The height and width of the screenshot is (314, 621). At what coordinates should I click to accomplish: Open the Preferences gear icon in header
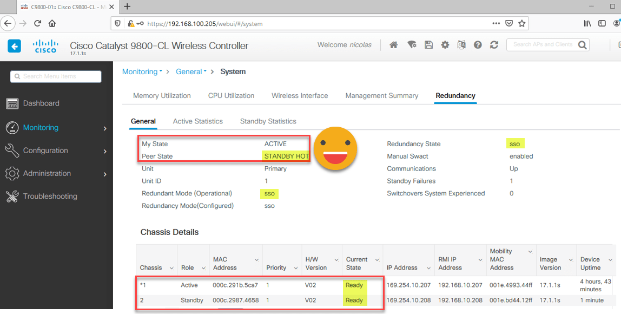click(x=445, y=45)
